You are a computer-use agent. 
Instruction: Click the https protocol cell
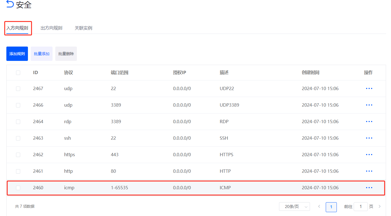(x=69, y=155)
